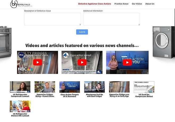
Task: Navigate to the About Us page
Action: click(150, 4)
